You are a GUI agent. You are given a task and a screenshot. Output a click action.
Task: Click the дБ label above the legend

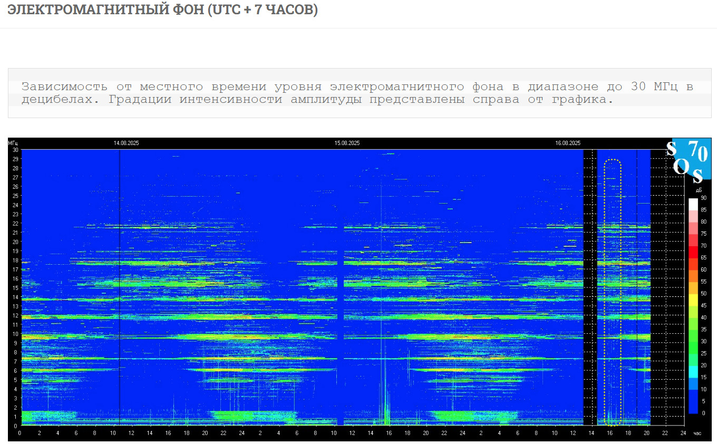pos(699,190)
